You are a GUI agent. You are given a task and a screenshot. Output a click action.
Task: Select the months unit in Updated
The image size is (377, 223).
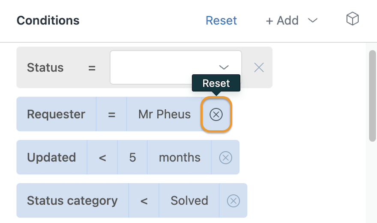[180, 158]
